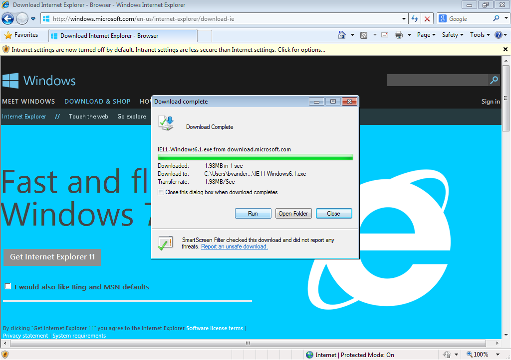Click the Read Mail envelope icon
This screenshot has width=511, height=360.
click(385, 35)
